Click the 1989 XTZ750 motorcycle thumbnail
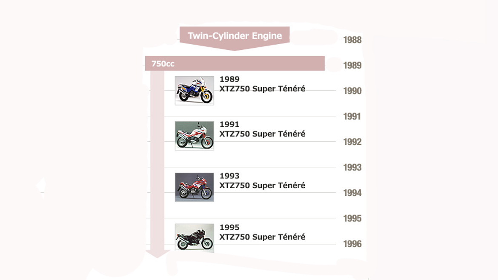This screenshot has width=498, height=280. click(x=195, y=91)
